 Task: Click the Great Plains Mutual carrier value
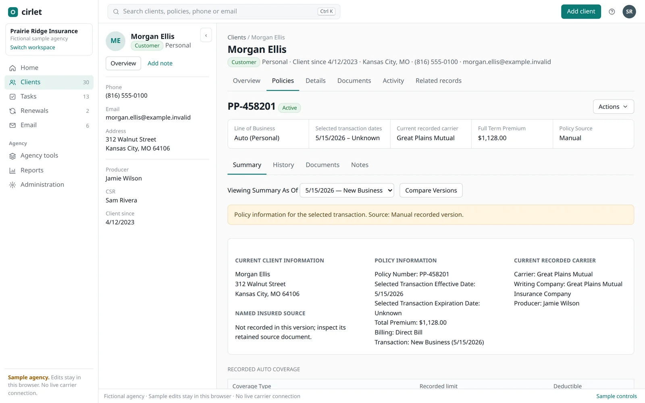(x=425, y=138)
